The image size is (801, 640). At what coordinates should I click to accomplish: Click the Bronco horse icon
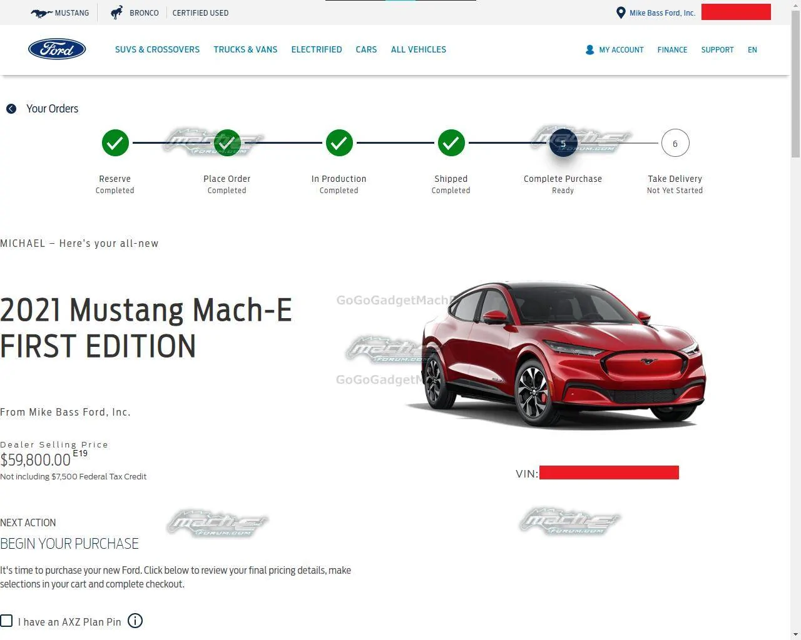(x=116, y=12)
